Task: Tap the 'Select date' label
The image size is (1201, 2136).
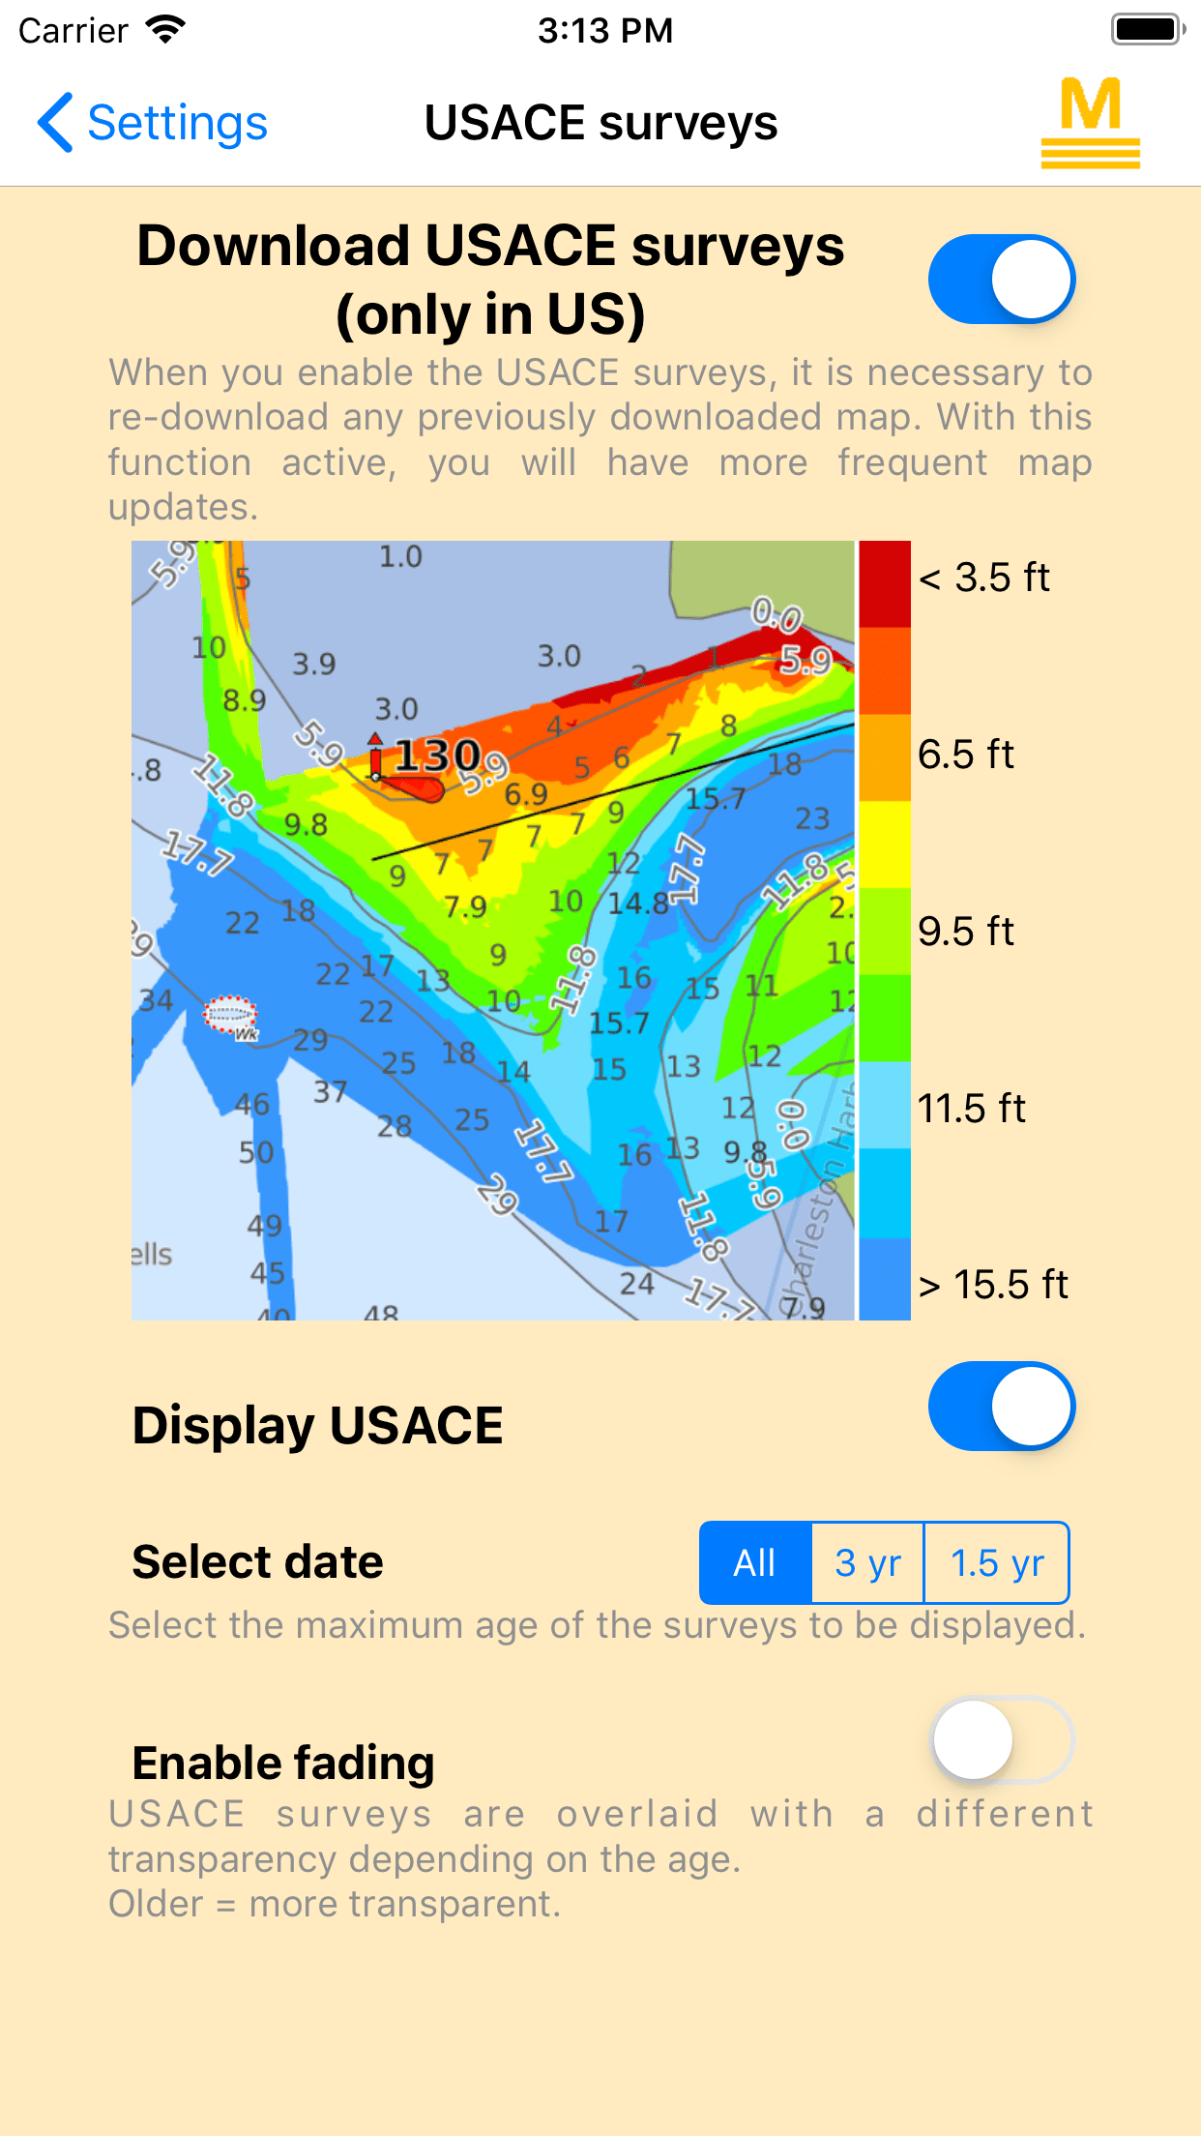Action: pyautogui.click(x=257, y=1561)
